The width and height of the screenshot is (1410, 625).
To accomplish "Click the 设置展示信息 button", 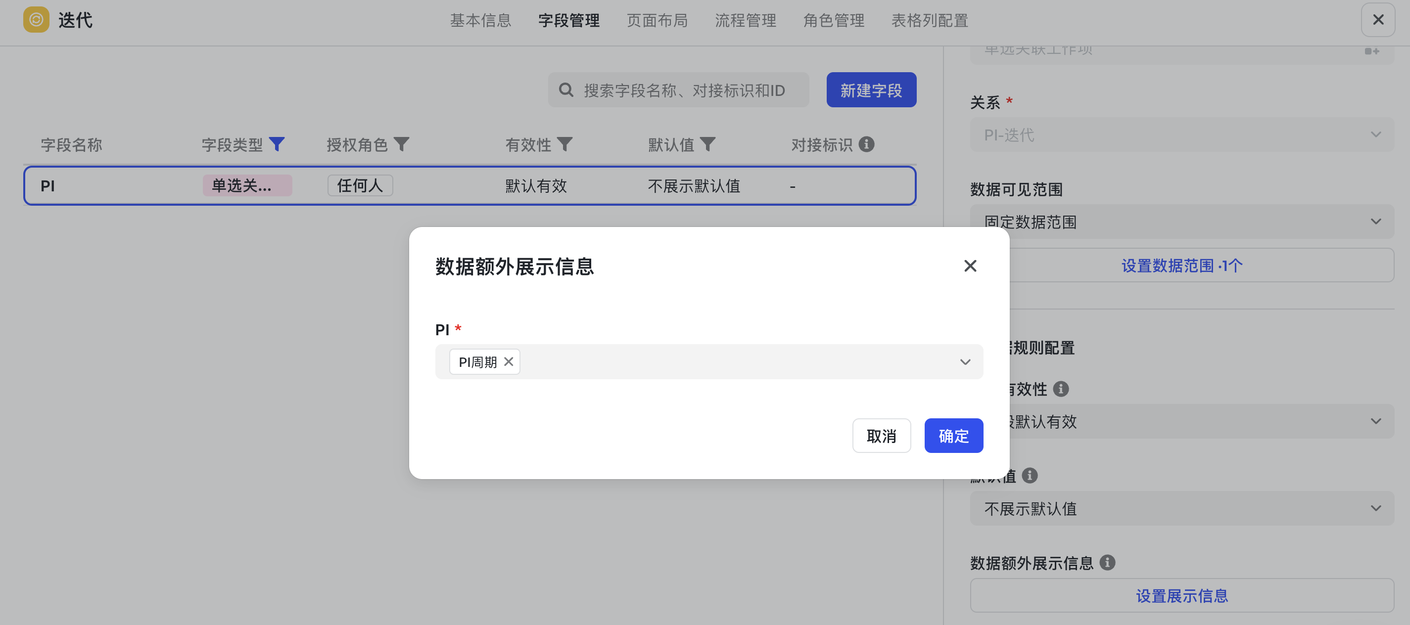I will point(1182,595).
